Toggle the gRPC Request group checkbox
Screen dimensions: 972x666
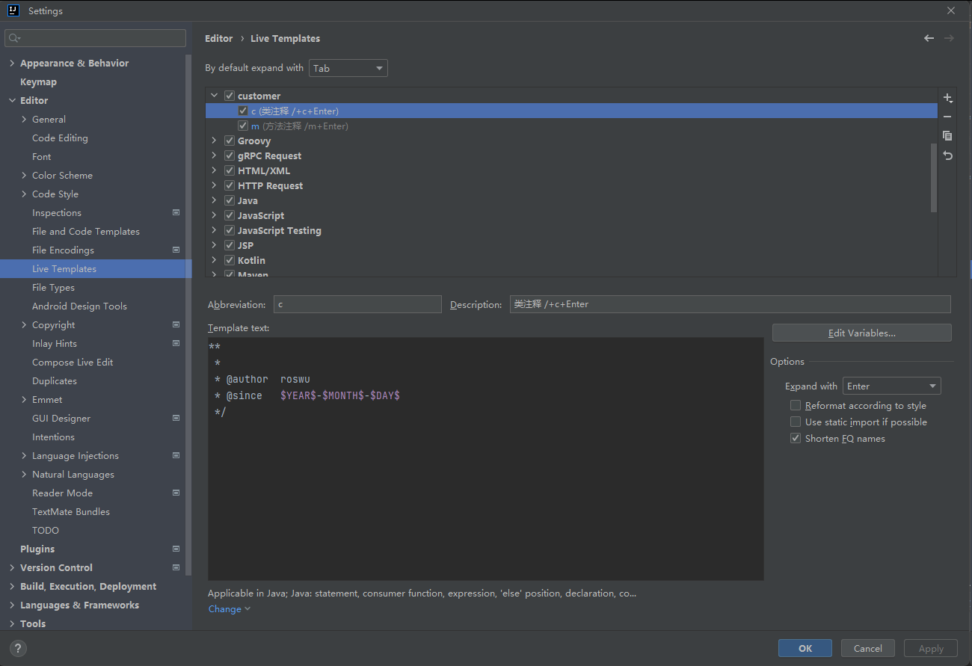(230, 155)
